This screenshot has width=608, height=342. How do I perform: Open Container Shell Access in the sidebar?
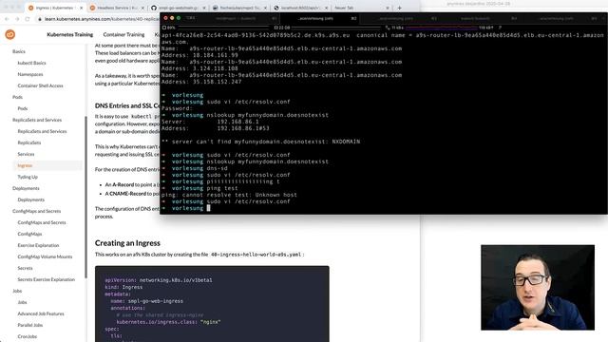coord(40,85)
